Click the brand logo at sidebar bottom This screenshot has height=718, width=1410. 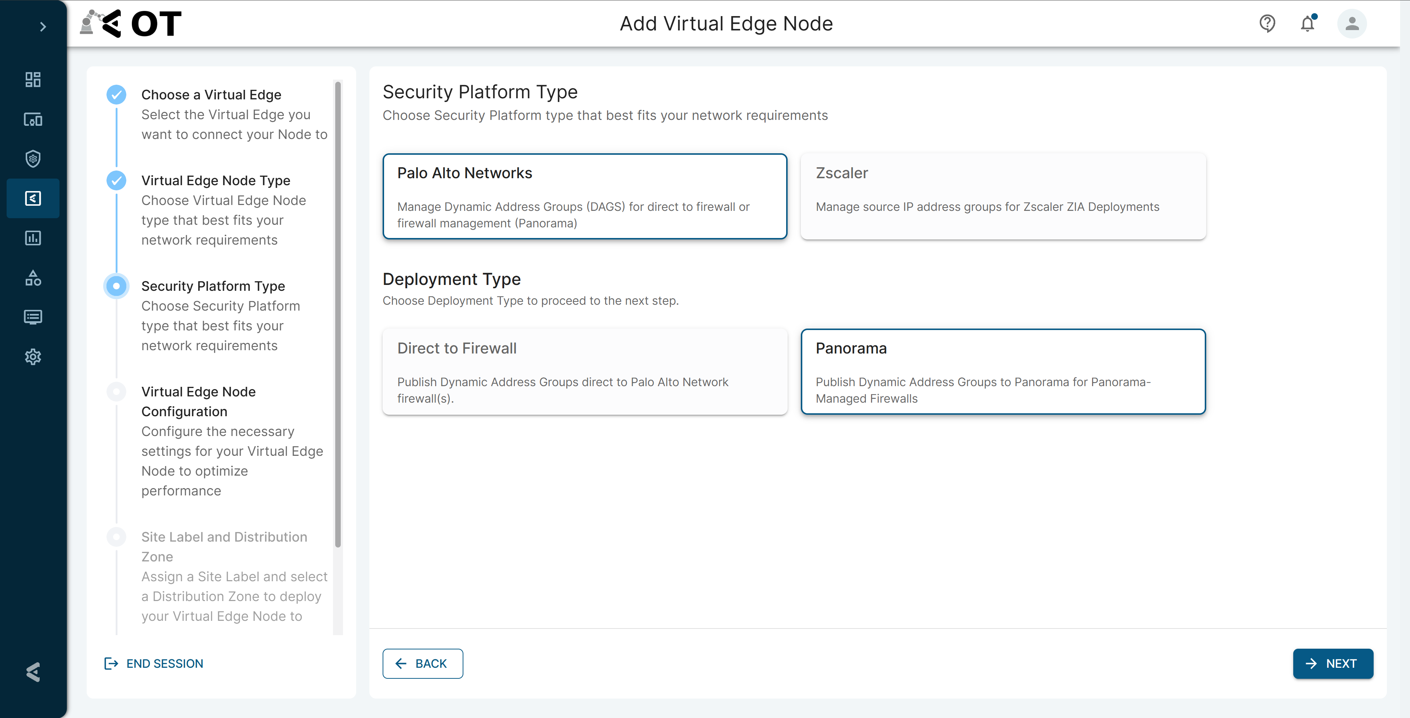33,672
